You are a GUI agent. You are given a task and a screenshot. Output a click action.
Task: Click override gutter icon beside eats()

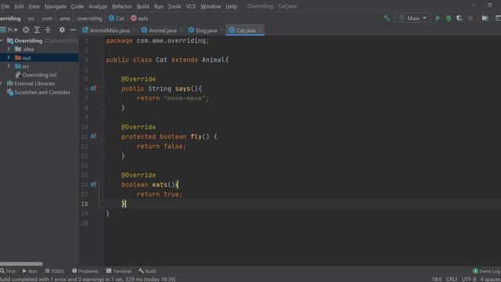click(93, 184)
